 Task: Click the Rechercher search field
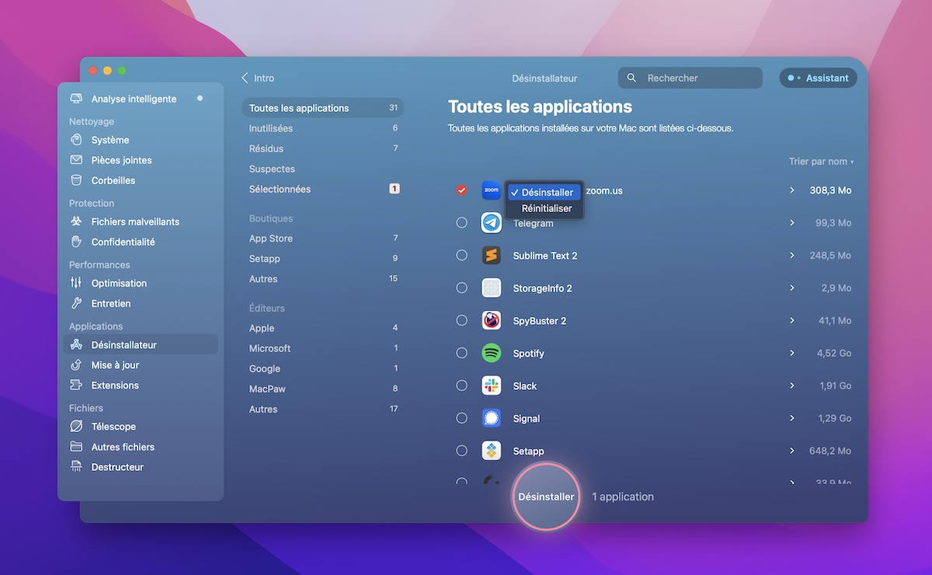690,78
